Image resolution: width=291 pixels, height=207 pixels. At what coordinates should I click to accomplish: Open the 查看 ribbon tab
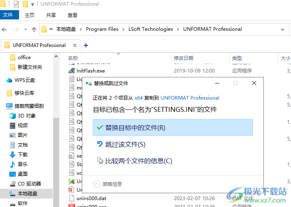[x=73, y=15]
